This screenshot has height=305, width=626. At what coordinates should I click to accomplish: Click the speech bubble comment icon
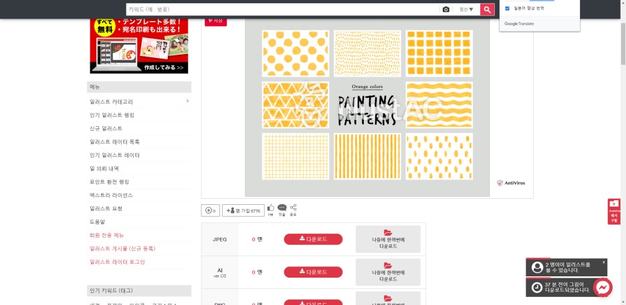282,208
